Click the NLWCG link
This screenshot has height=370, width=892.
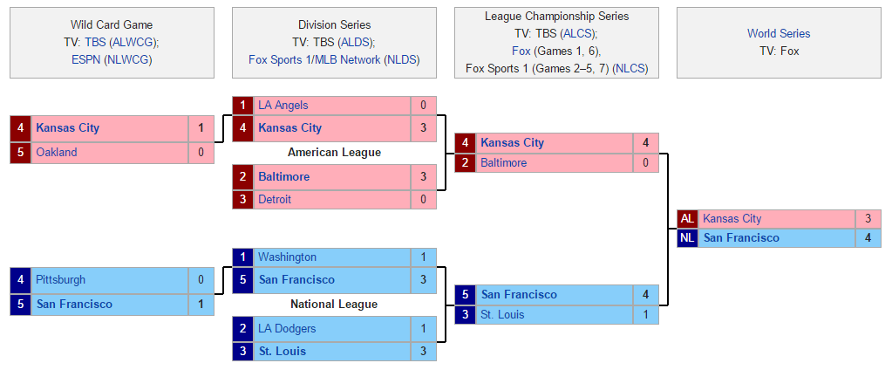127,60
